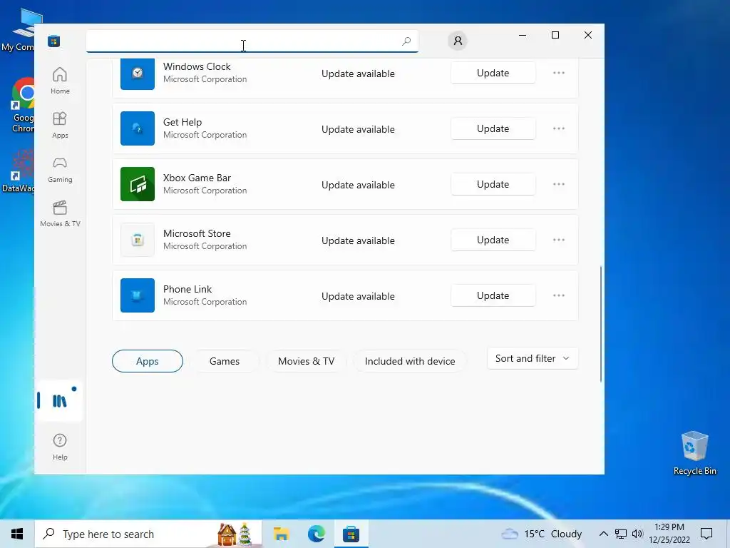Image resolution: width=730 pixels, height=548 pixels.
Task: Click the search magnifier icon
Action: (x=406, y=41)
